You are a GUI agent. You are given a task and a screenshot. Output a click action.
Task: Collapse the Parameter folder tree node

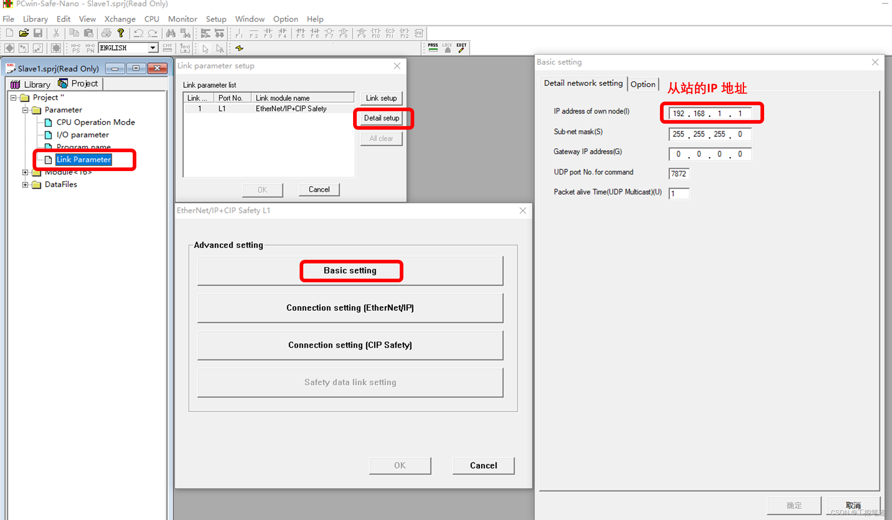25,110
